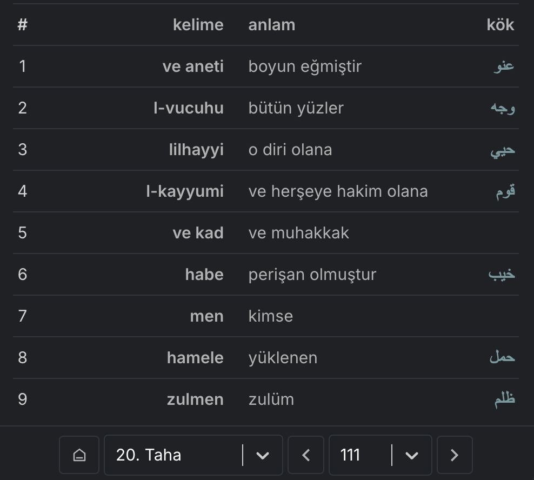This screenshot has width=534, height=480.
Task: Click the kök column header
Action: coord(501,24)
